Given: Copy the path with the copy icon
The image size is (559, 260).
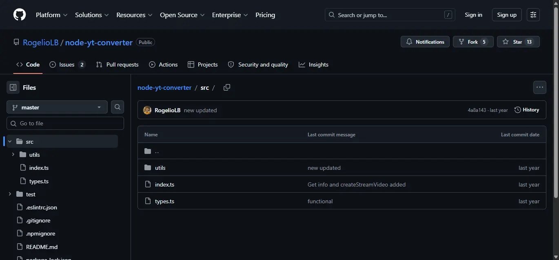Looking at the screenshot, I should pyautogui.click(x=227, y=87).
